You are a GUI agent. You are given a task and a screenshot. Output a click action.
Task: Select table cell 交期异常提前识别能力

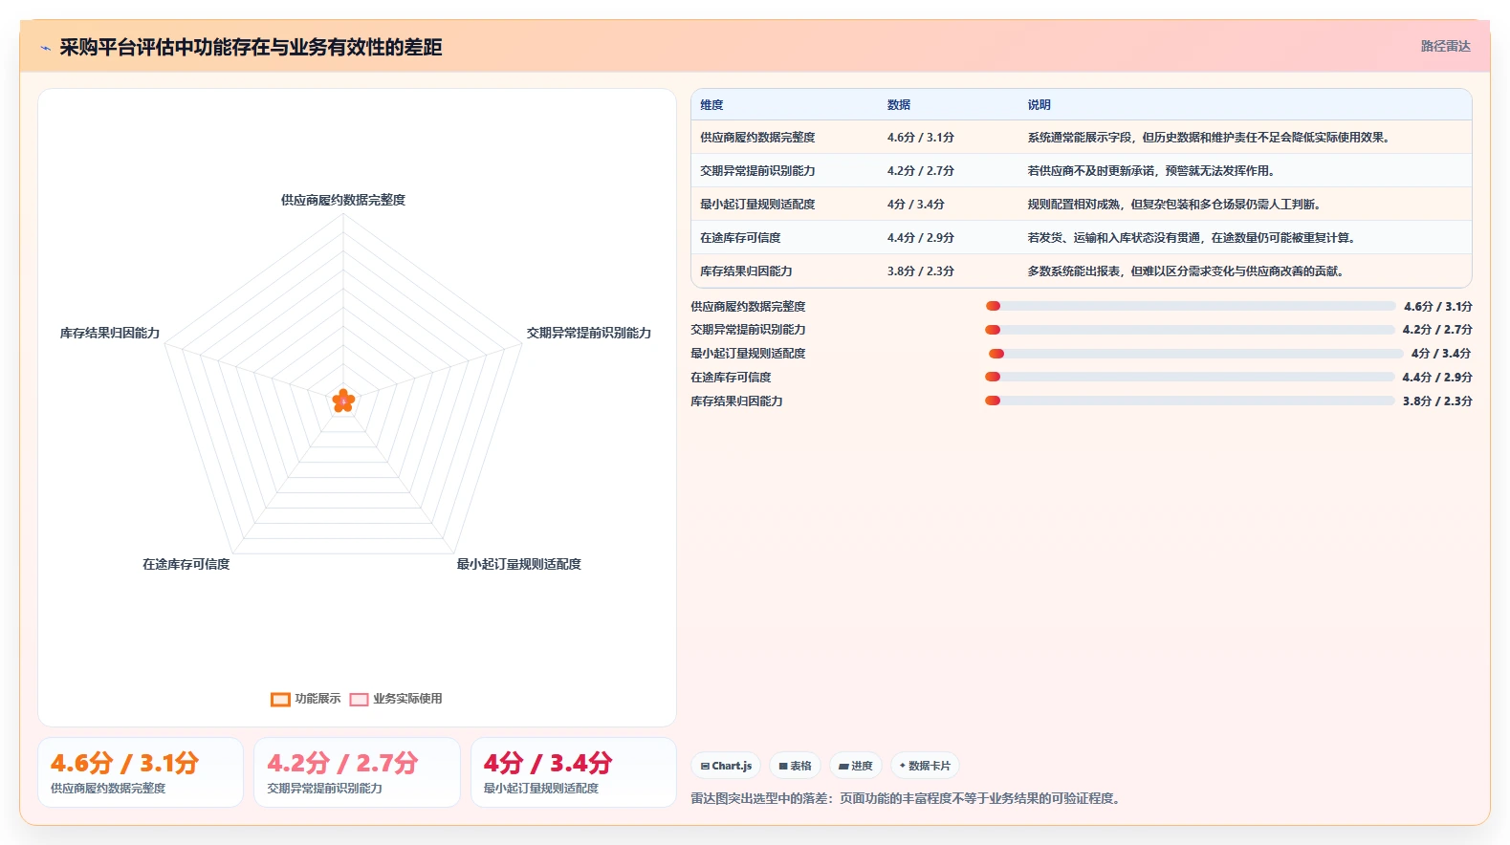[x=757, y=171]
